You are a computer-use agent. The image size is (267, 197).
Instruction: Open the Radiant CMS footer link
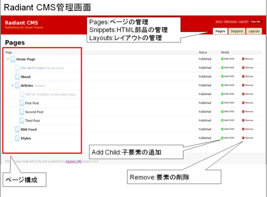point(74,161)
